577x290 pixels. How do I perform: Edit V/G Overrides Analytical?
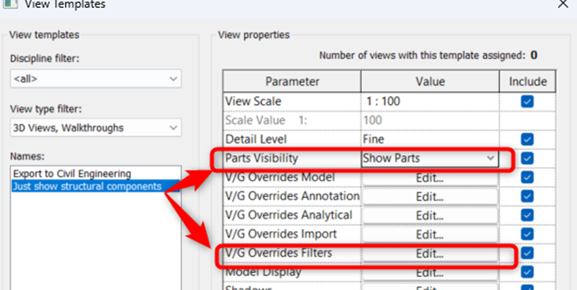(430, 215)
